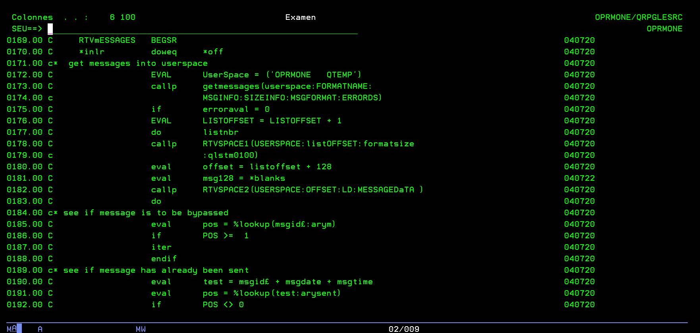Click 'erroraval = 0' condition text

coord(236,109)
